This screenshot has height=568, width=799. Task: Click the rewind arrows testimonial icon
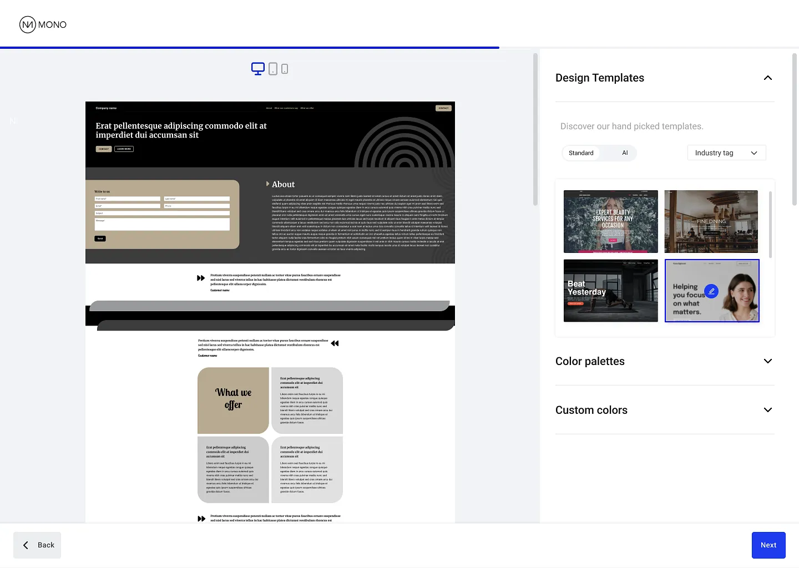point(335,343)
